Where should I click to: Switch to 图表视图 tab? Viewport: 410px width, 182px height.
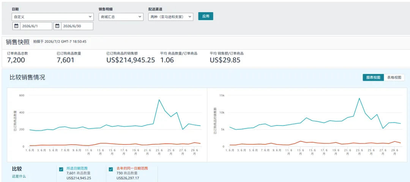point(373,78)
